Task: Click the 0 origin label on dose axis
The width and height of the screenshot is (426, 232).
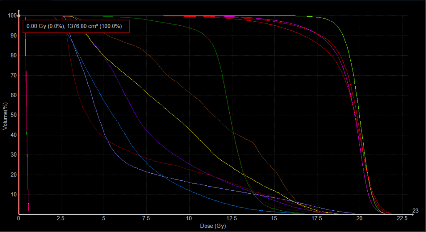Action: pos(19,218)
